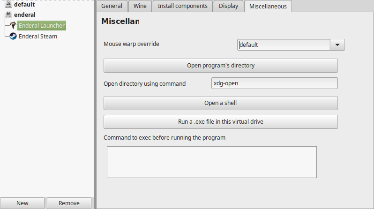Image resolution: width=374 pixels, height=209 pixels.
Task: Run a .exe file in this virtual drive
Action: click(x=221, y=122)
